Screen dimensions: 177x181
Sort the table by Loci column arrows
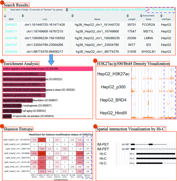coord(23,16)
